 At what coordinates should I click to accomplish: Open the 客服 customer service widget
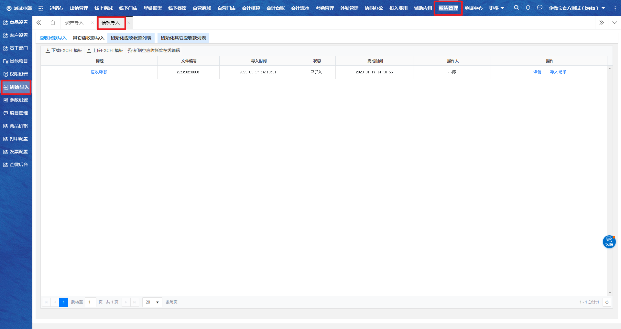coord(609,242)
